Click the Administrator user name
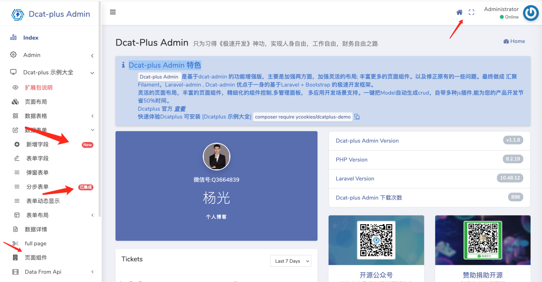 [501, 9]
